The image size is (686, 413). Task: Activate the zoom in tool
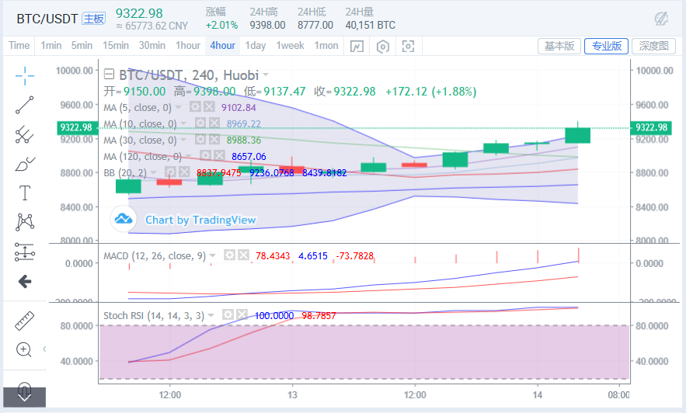tap(23, 349)
